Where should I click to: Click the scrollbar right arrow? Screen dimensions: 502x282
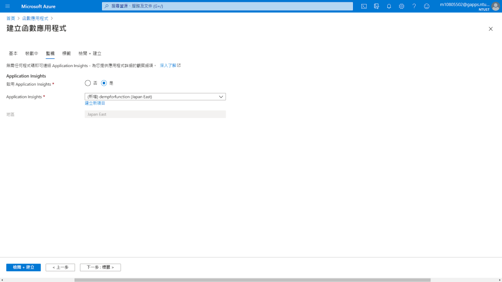500,280
